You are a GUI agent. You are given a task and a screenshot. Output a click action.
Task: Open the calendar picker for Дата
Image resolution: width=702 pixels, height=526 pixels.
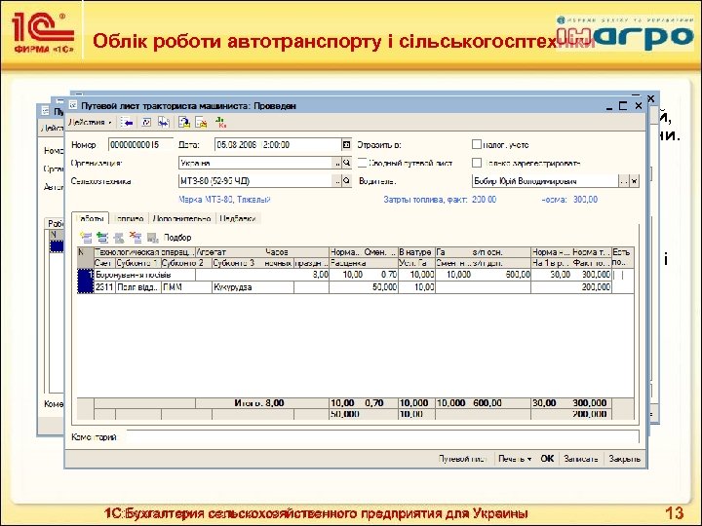point(346,144)
